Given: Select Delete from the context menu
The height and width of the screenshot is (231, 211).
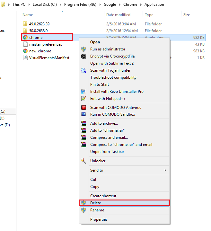Looking at the screenshot, I should point(95,203).
